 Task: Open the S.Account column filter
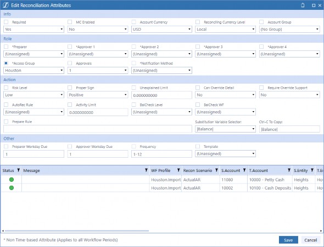pyautogui.click(x=244, y=170)
